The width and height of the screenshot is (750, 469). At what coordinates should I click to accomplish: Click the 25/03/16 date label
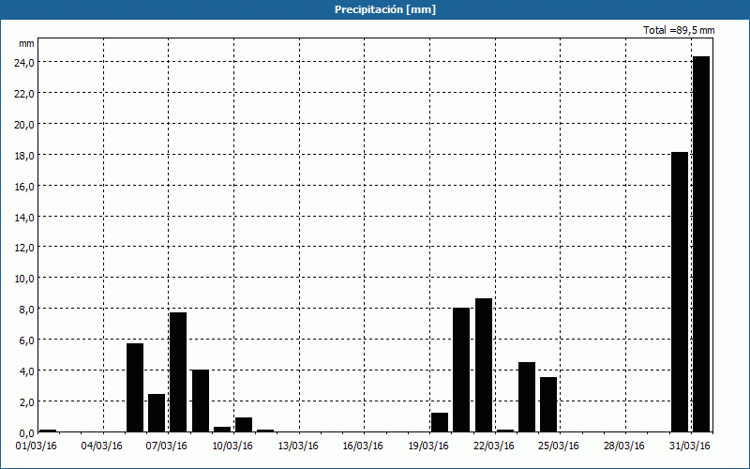pyautogui.click(x=558, y=446)
